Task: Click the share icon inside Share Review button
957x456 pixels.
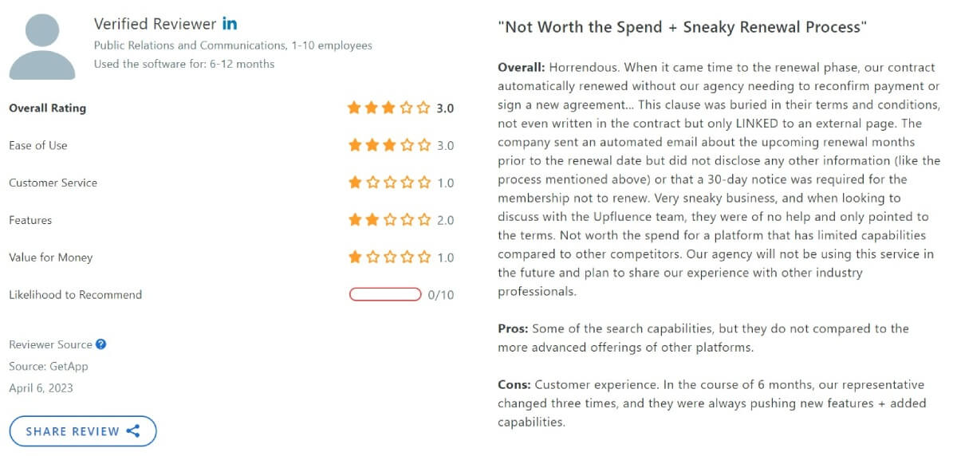Action: (x=133, y=431)
